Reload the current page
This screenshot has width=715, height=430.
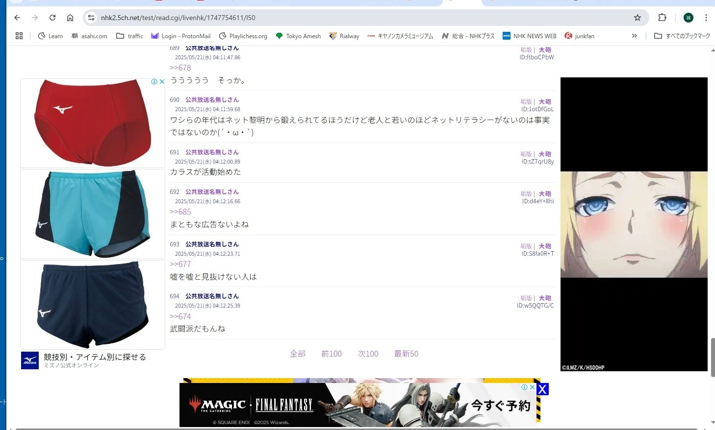pos(52,18)
